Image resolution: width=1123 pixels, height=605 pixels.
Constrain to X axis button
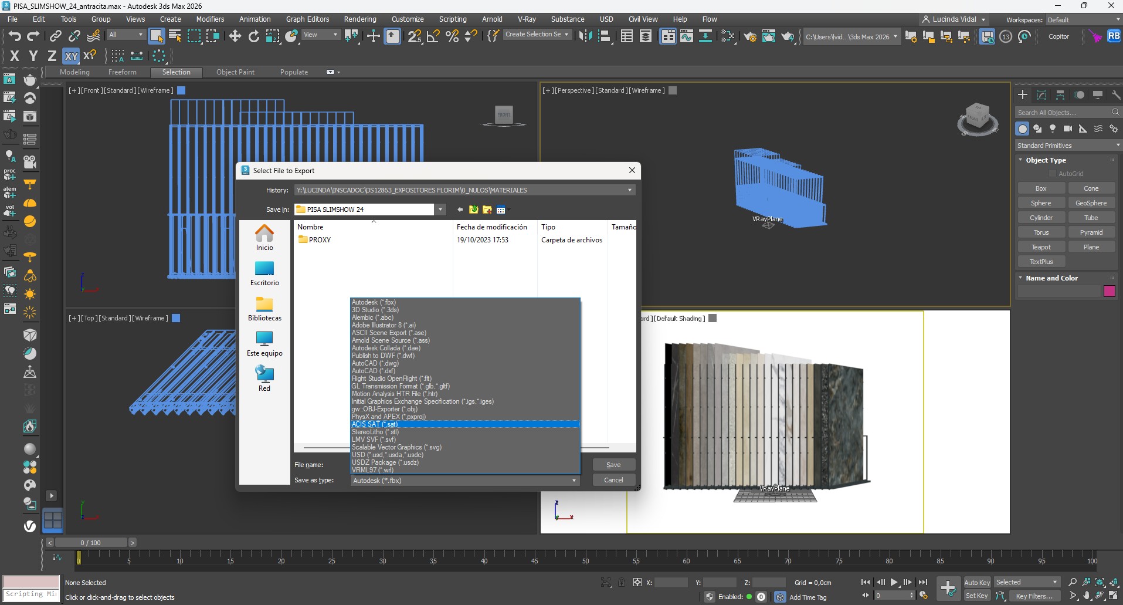tap(15, 56)
